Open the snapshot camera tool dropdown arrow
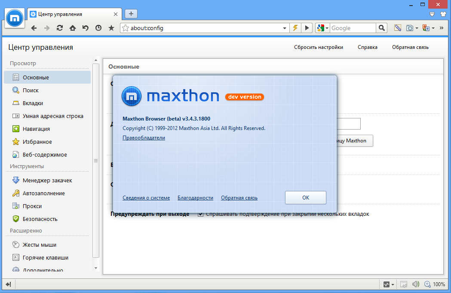Image resolution: width=451 pixels, height=293 pixels. pos(417,28)
